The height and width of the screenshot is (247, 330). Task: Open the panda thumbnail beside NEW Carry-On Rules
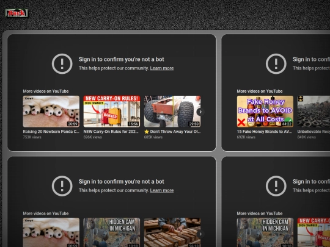tap(51, 112)
